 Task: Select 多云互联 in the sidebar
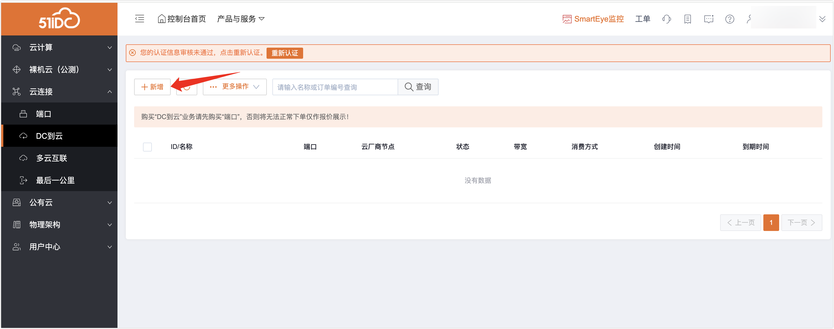[52, 158]
